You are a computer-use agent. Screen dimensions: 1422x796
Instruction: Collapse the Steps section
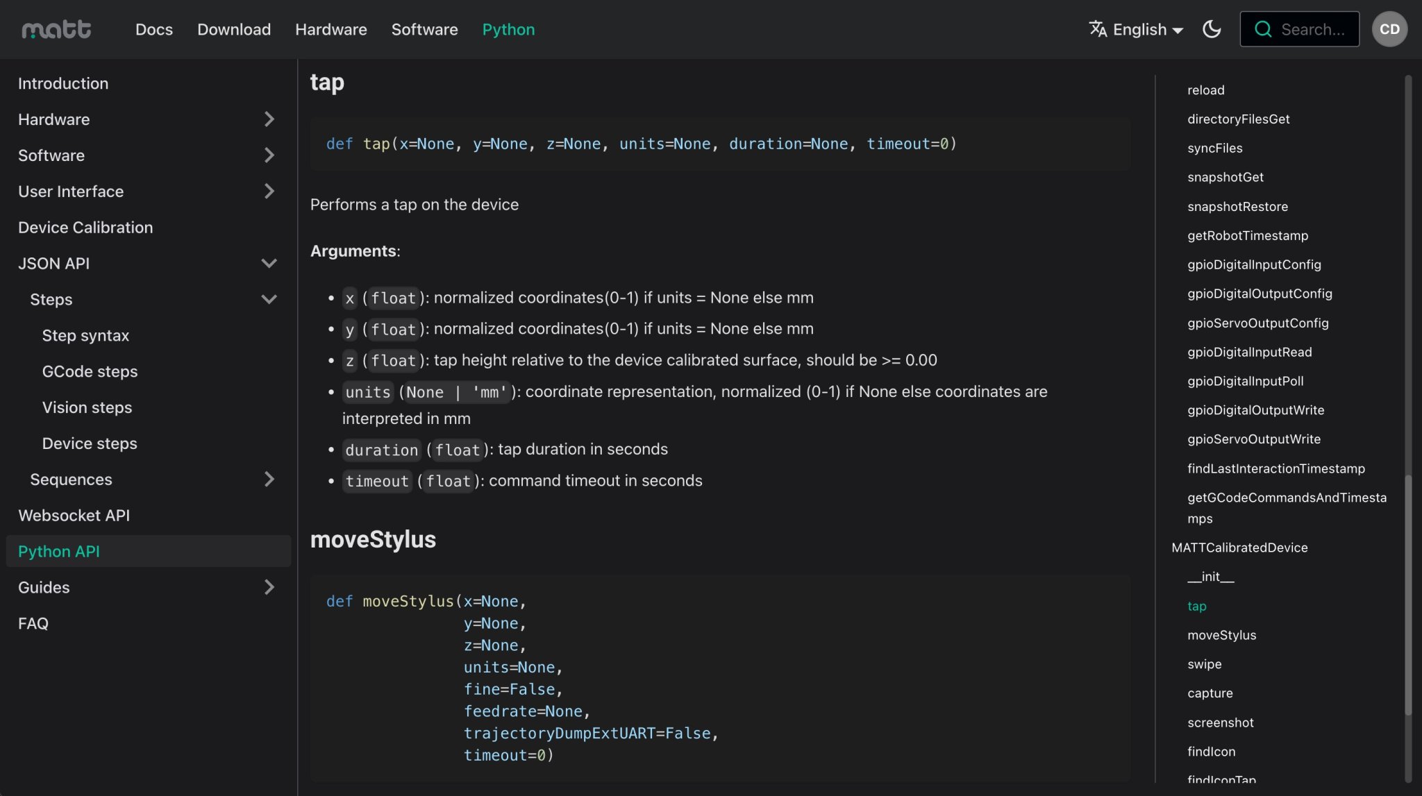(269, 299)
